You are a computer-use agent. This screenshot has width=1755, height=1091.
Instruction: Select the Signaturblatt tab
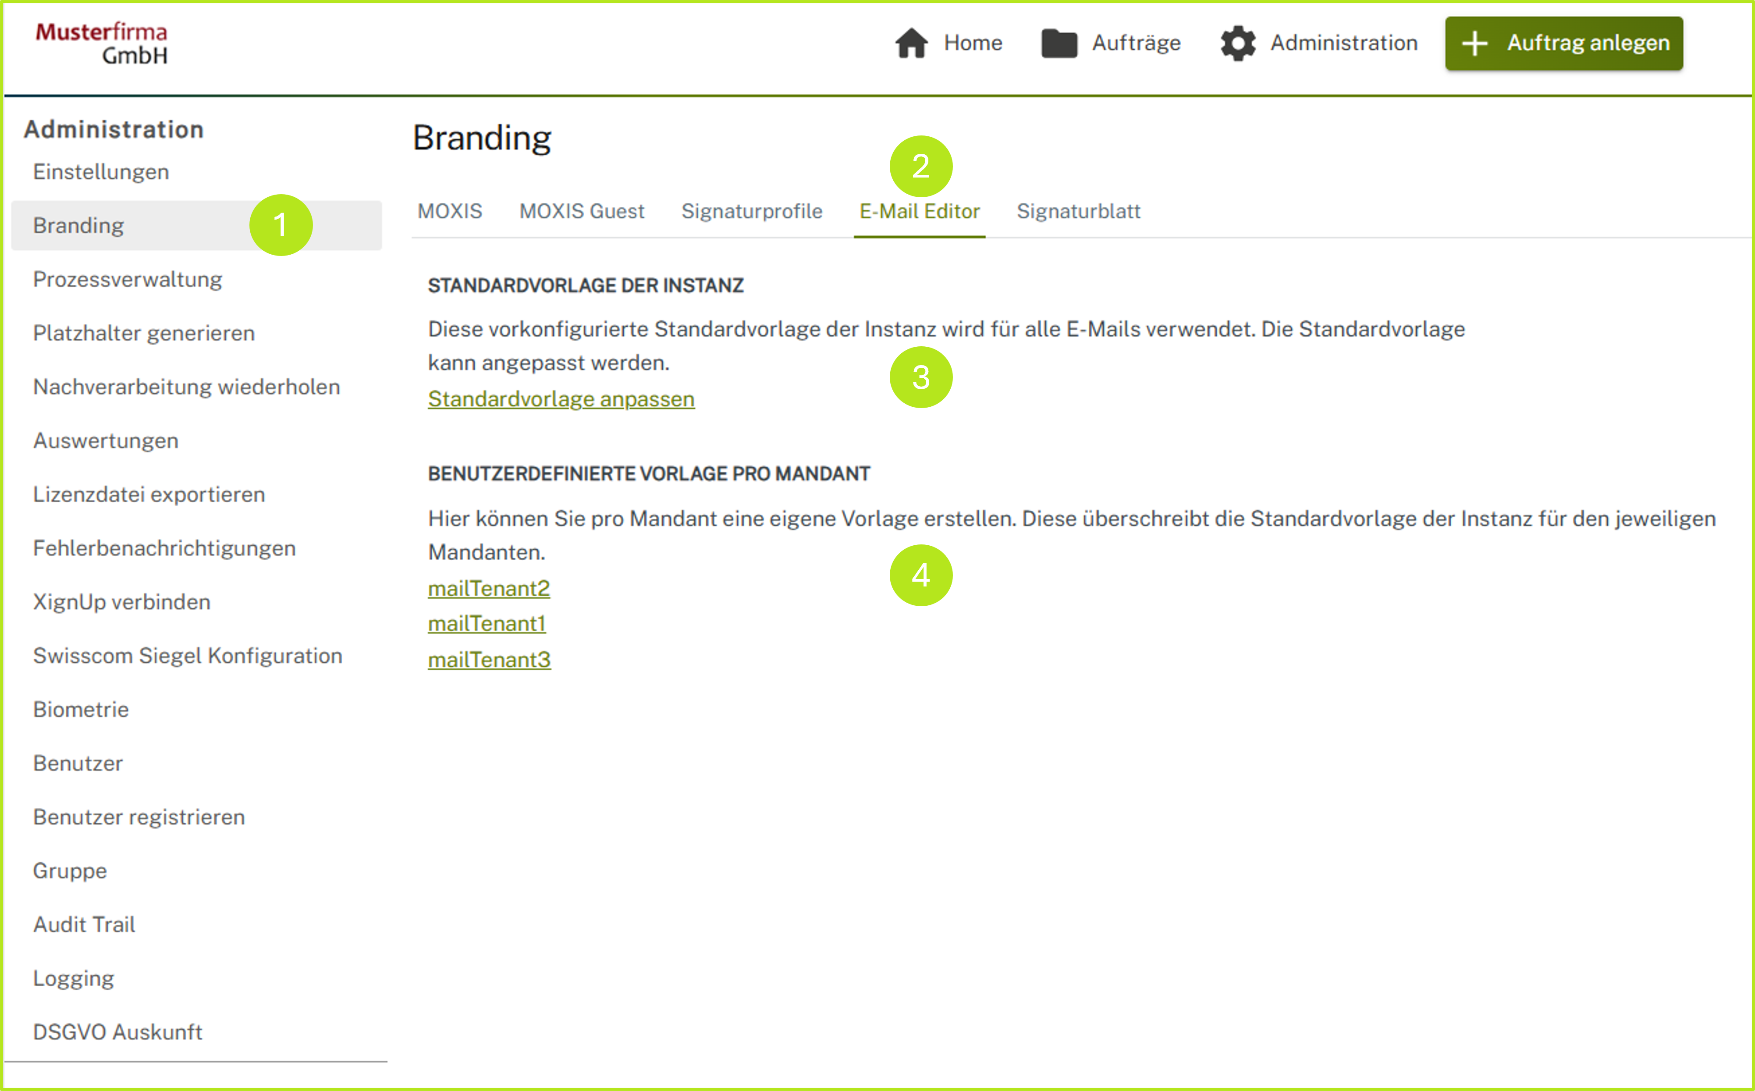coord(1078,211)
